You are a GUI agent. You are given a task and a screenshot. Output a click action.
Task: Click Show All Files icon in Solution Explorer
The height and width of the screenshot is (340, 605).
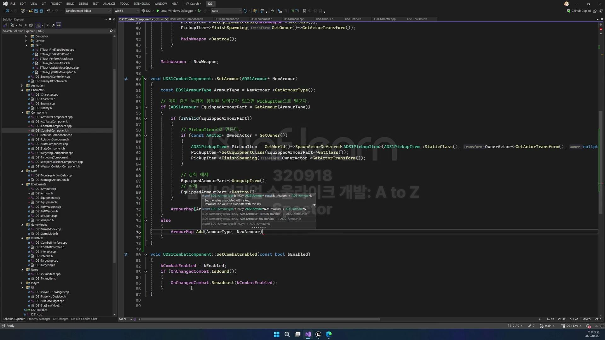(31, 25)
